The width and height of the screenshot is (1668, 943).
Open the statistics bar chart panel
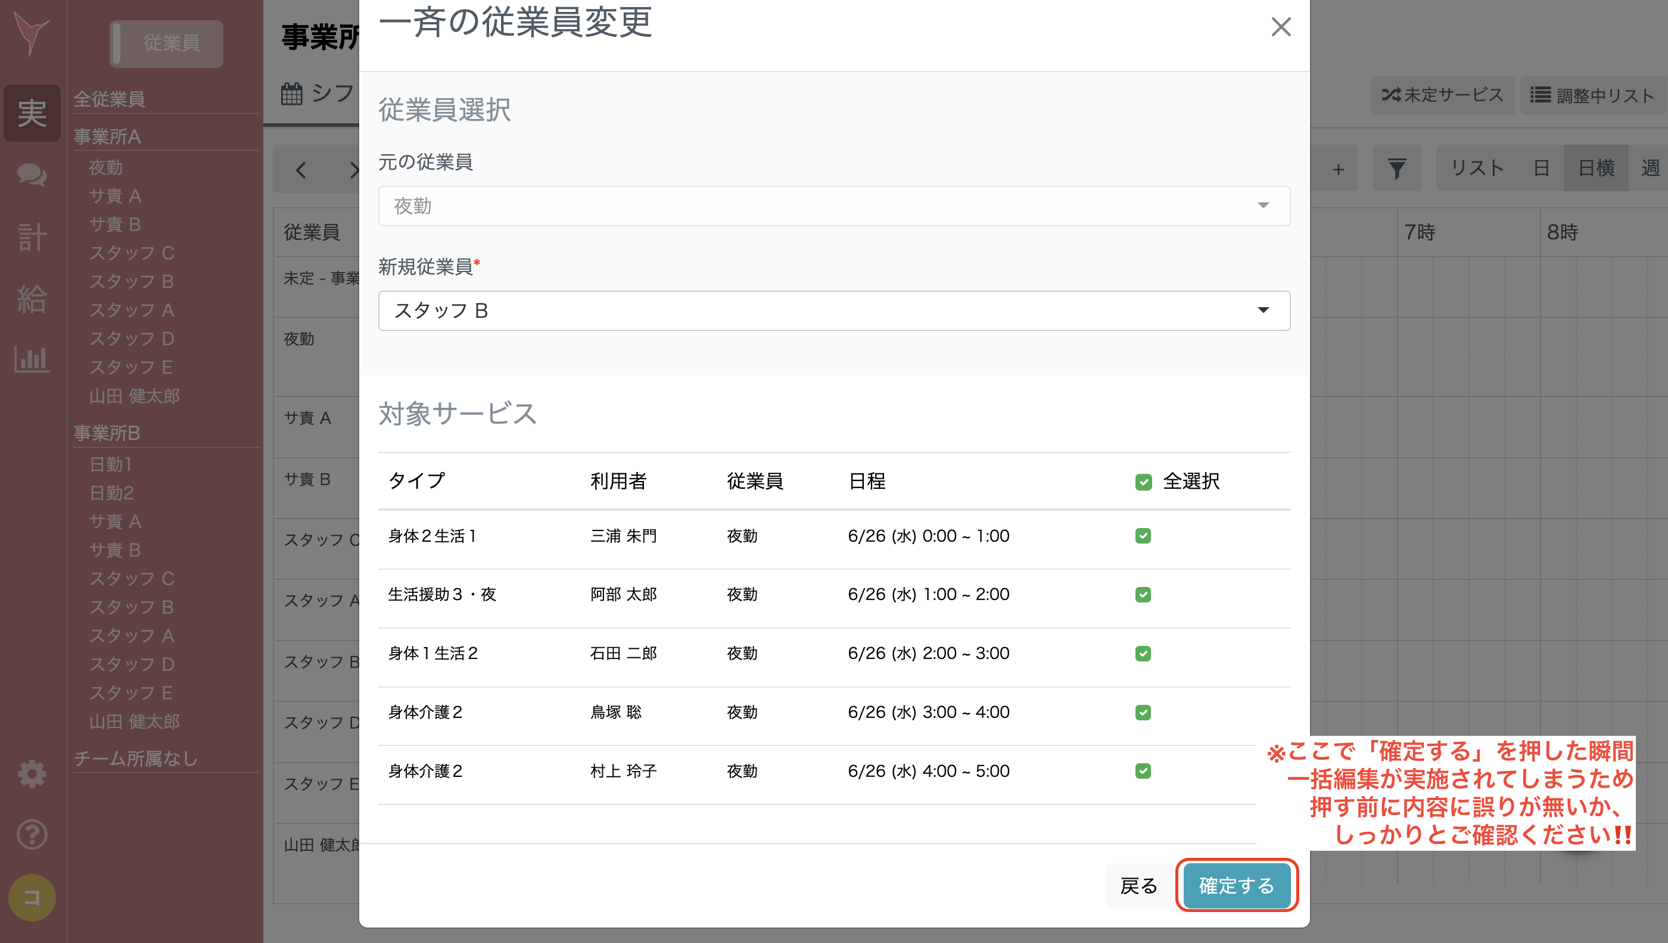[x=31, y=360]
